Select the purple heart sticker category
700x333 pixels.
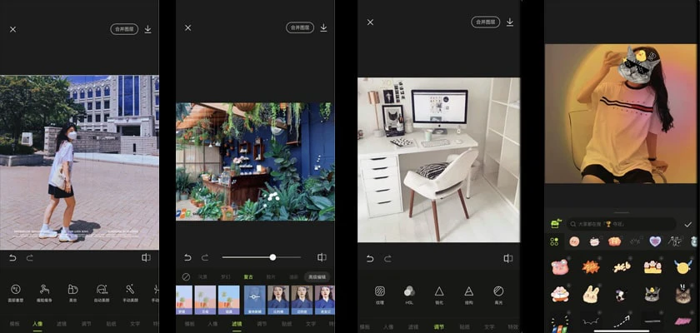click(655, 241)
